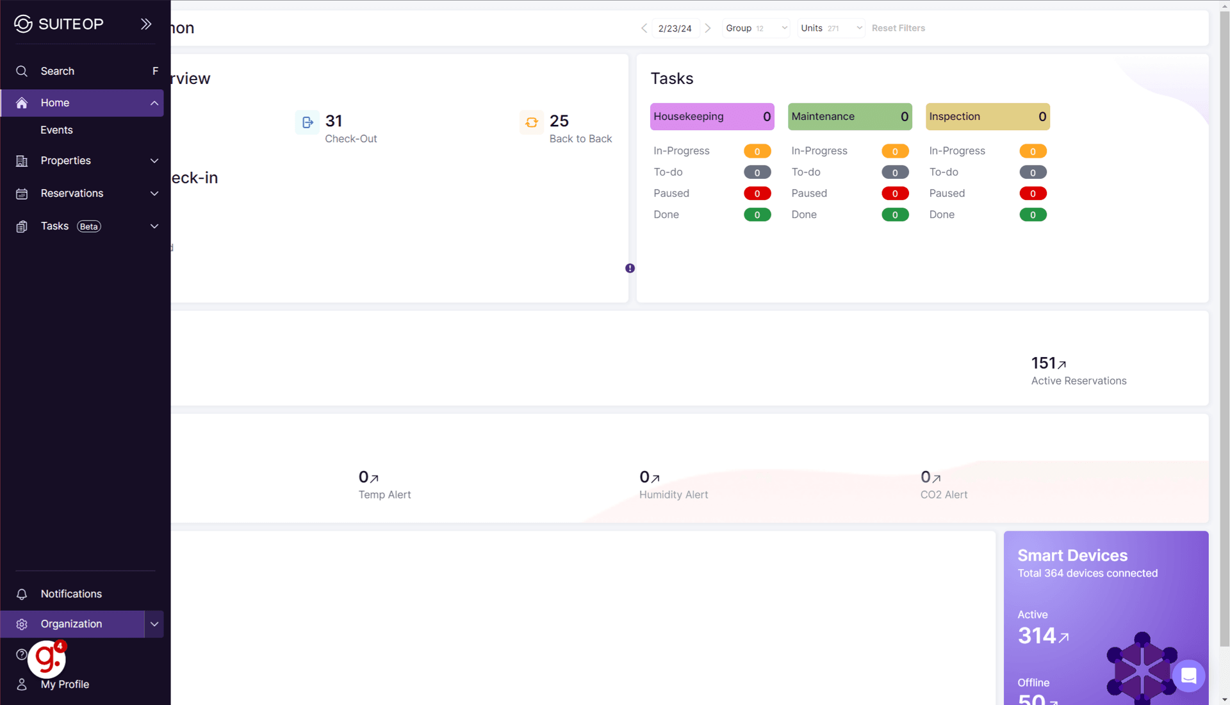Go to next date arrow
The image size is (1230, 705).
click(x=708, y=28)
